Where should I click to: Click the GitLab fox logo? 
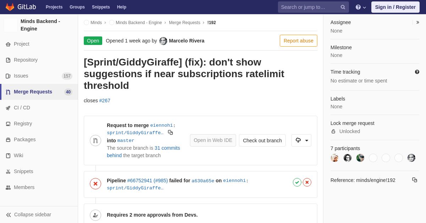pyautogui.click(x=10, y=7)
